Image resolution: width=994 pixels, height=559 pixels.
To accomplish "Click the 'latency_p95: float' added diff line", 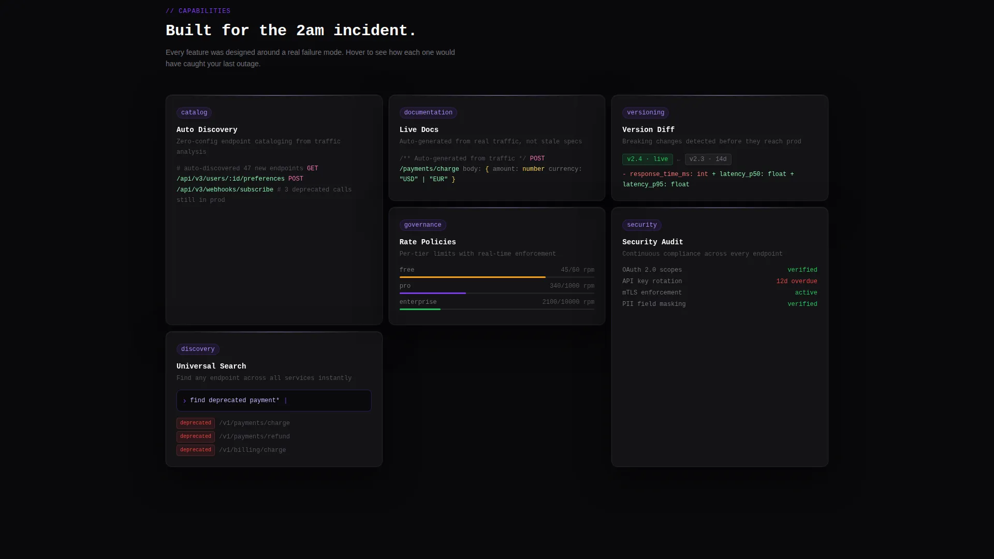I will (655, 185).
